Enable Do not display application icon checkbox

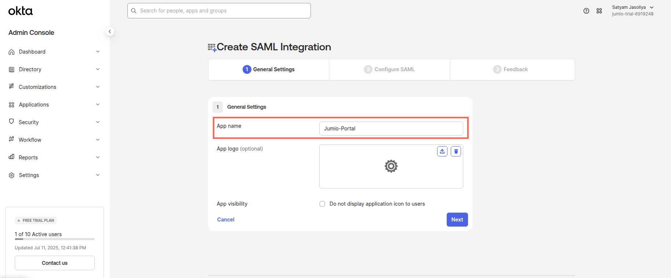[322, 204]
